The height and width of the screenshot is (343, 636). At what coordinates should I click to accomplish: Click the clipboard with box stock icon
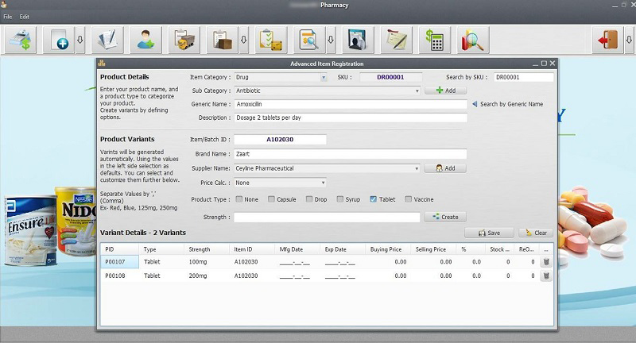223,40
